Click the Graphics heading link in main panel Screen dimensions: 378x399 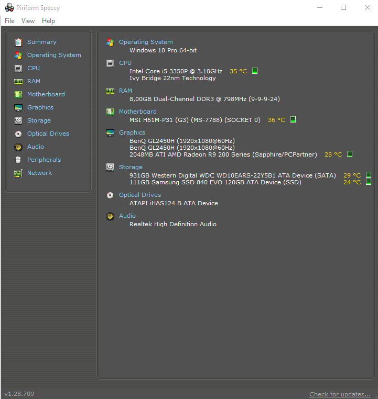tap(132, 132)
